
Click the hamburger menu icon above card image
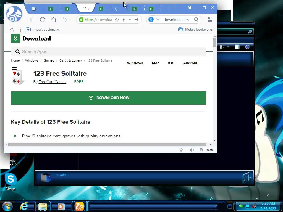coord(14,69)
